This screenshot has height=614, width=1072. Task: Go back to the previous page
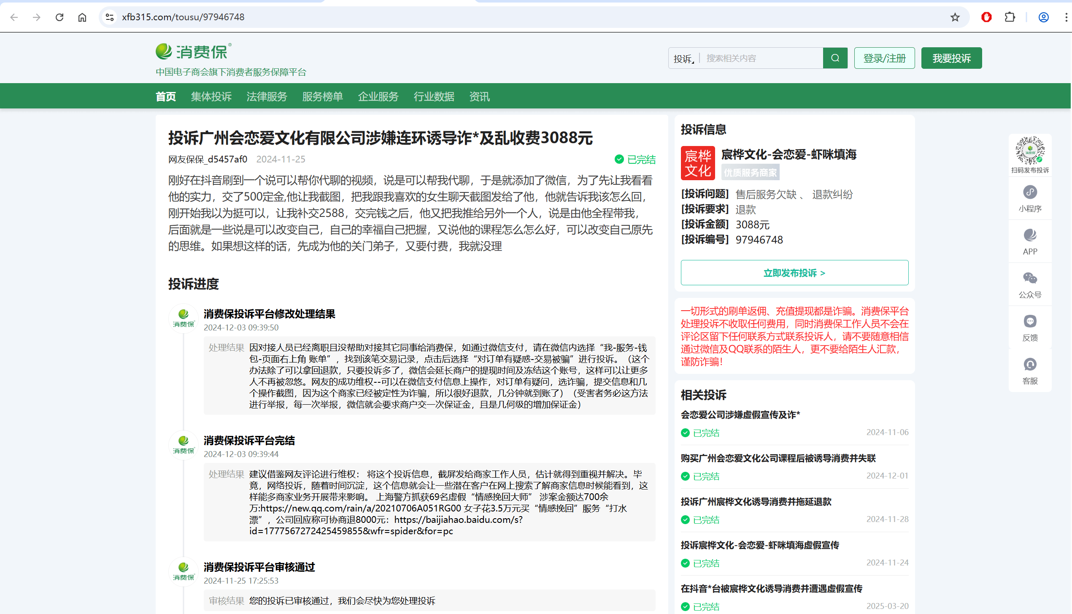click(14, 17)
